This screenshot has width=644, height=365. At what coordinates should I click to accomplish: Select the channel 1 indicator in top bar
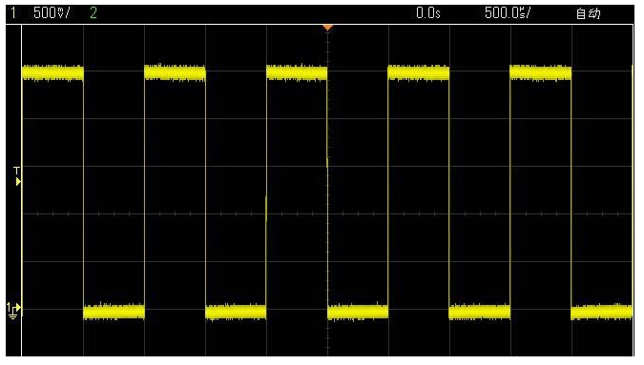click(13, 13)
